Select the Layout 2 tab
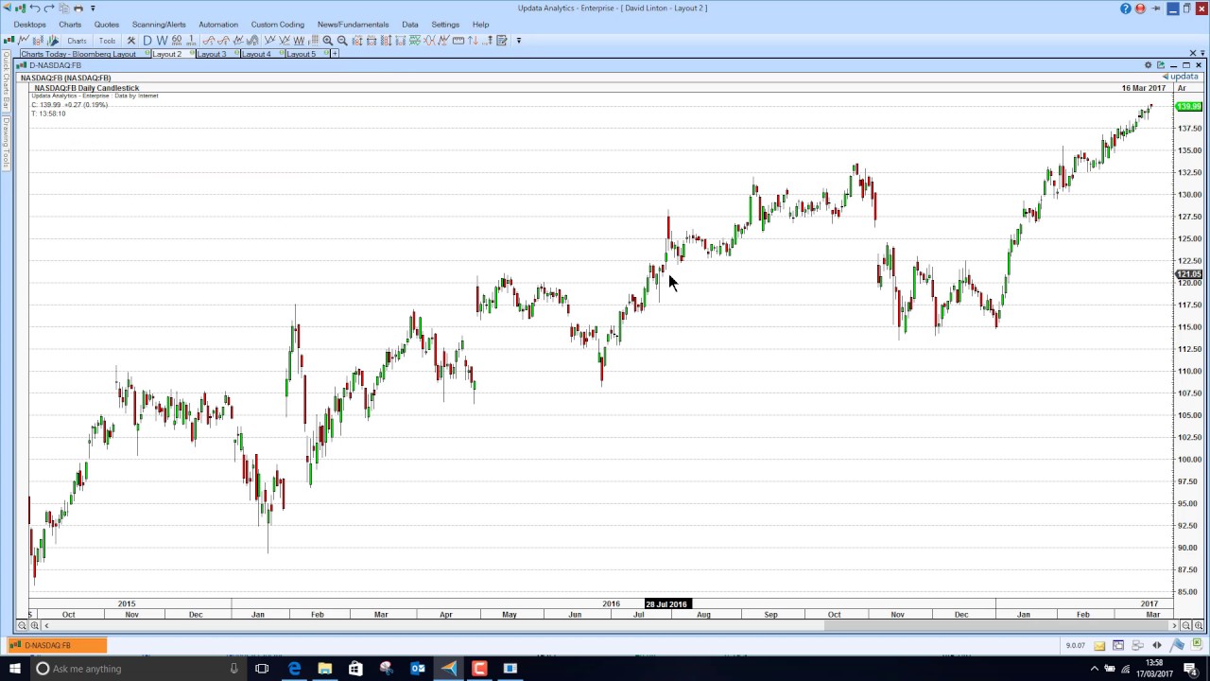 point(173,54)
